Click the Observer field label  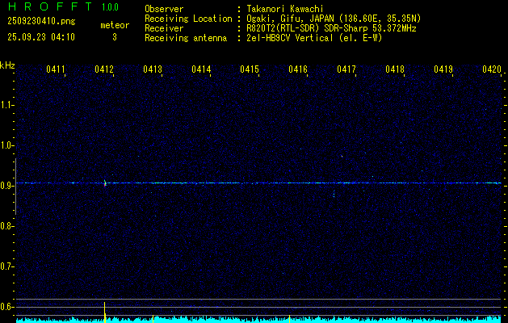[x=164, y=9]
